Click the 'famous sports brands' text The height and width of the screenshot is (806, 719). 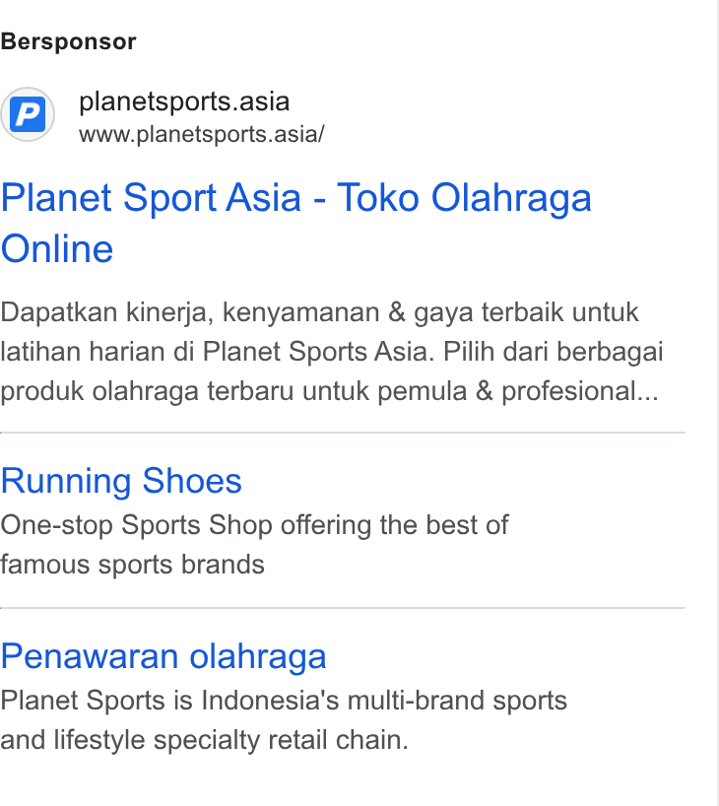133,565
